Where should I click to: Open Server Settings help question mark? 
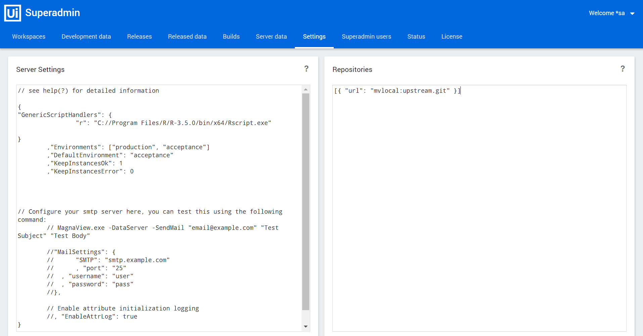[x=306, y=69]
